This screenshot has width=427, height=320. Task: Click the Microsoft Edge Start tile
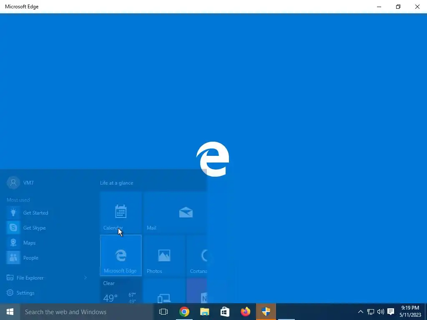(121, 255)
